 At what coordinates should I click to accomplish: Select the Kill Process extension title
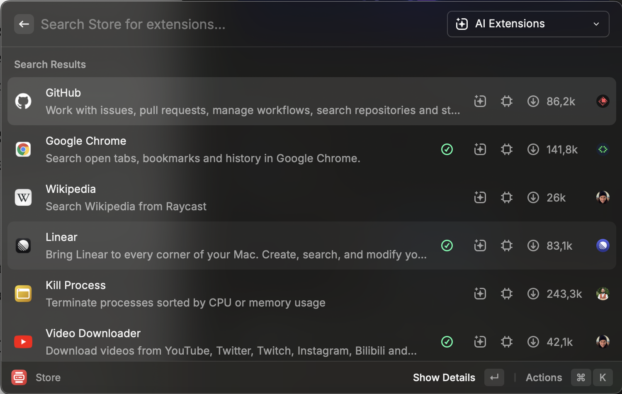pyautogui.click(x=75, y=285)
